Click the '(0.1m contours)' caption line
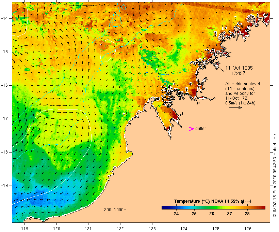279x232 pixels. 240,89
